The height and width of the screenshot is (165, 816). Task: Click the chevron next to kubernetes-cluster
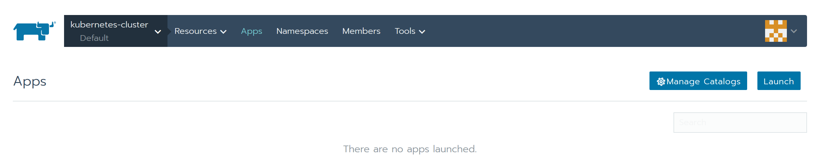click(158, 32)
